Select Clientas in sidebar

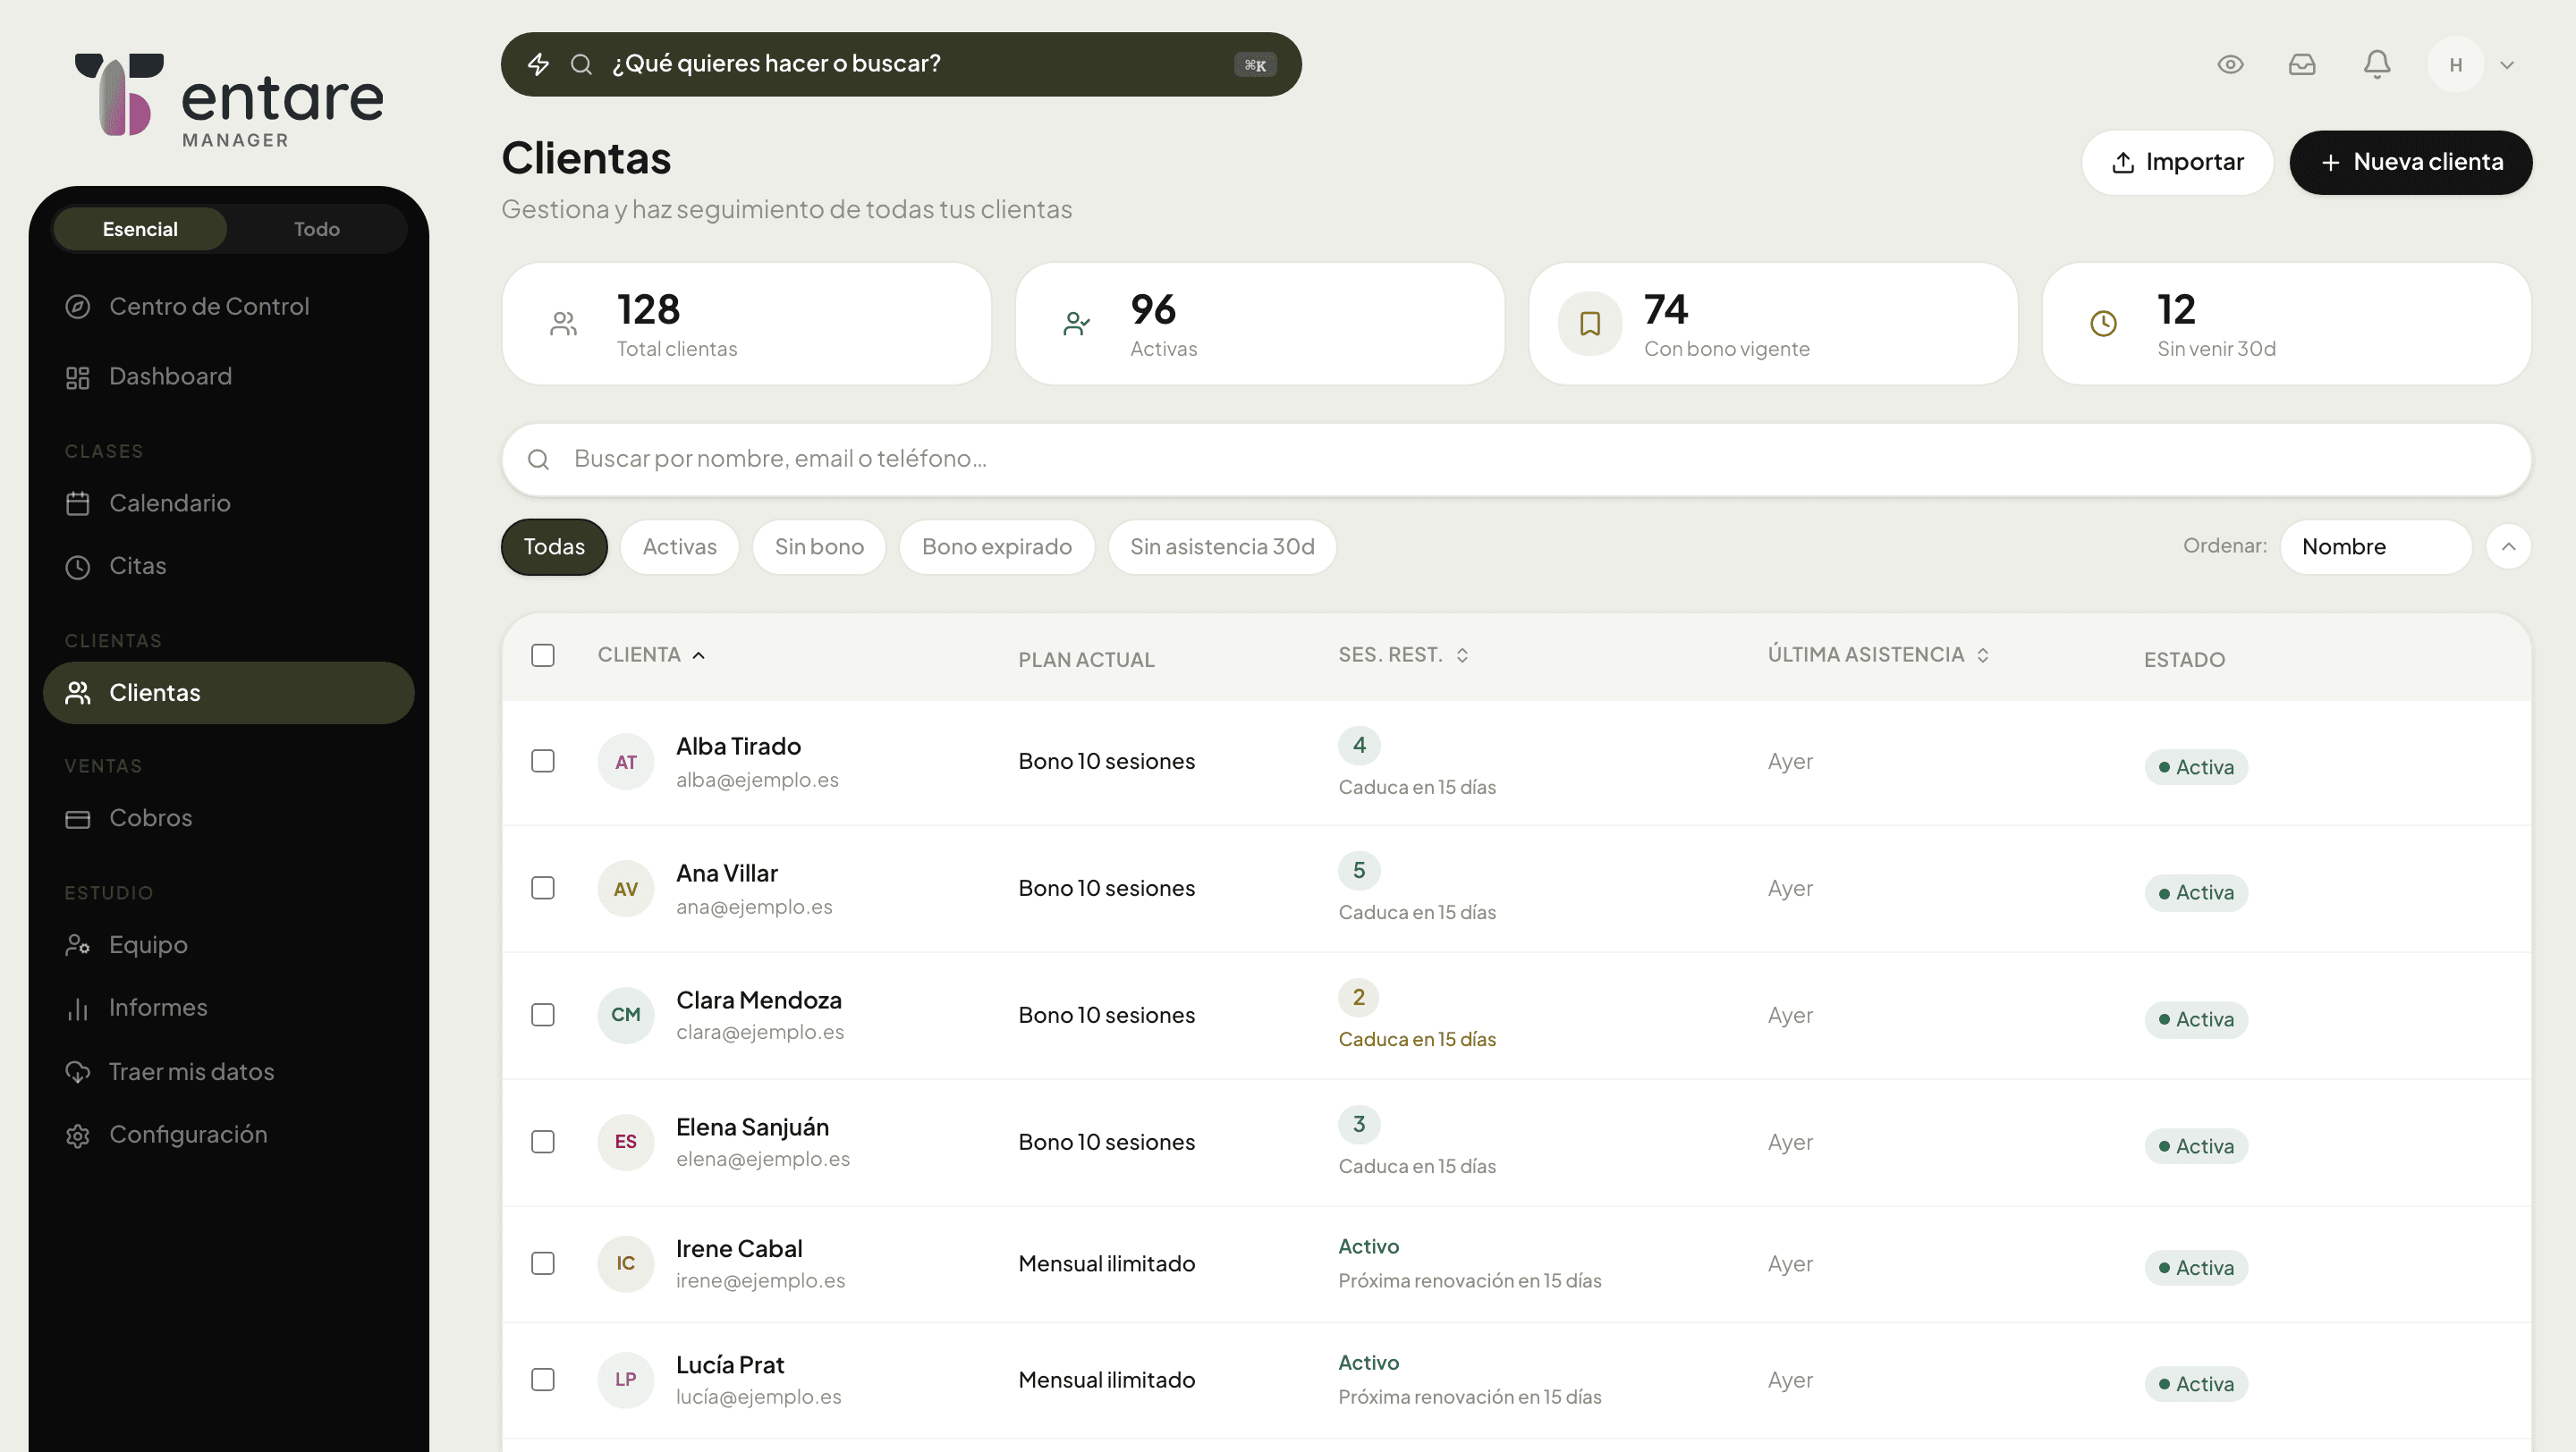tap(229, 693)
